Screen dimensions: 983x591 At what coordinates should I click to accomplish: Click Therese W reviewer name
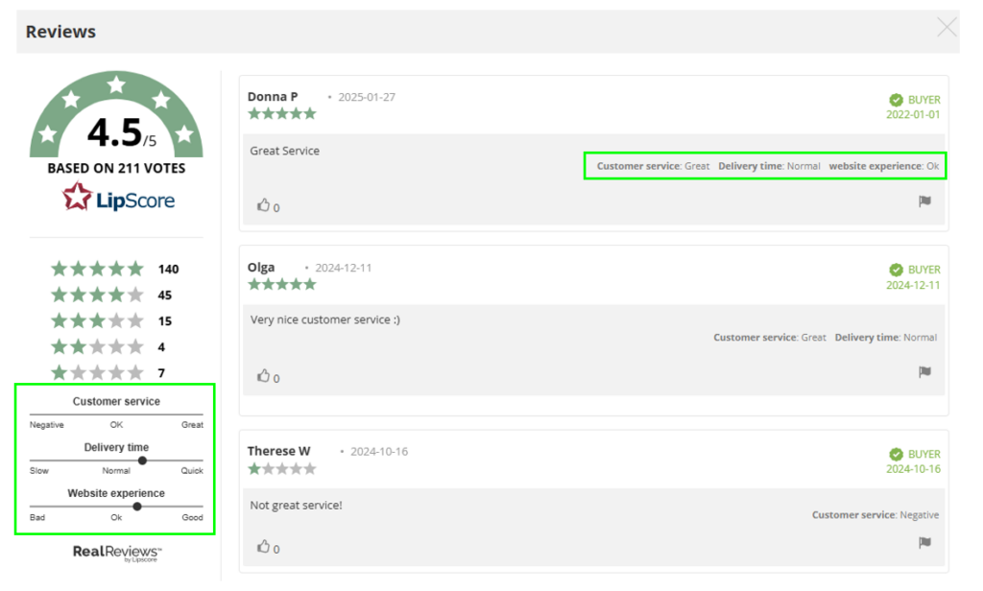(277, 451)
